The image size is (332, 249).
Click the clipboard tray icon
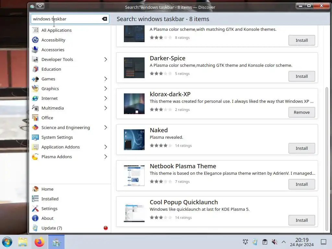[x=265, y=242]
